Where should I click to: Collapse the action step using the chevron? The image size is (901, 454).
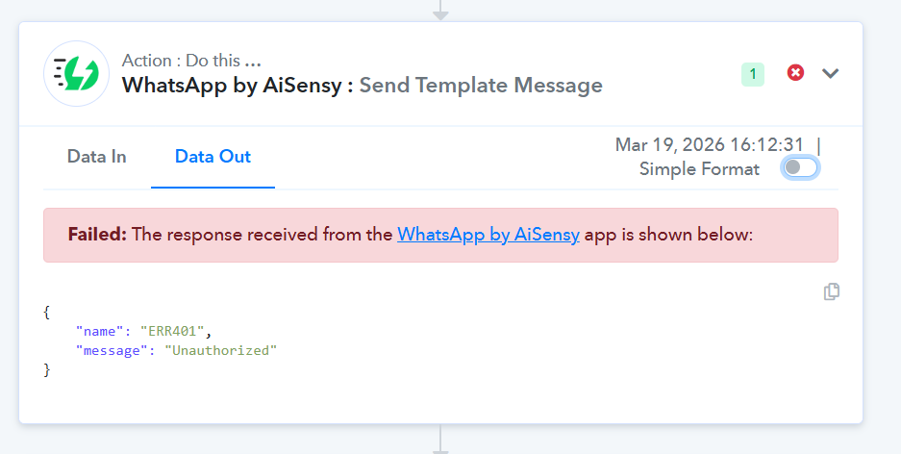(x=831, y=74)
